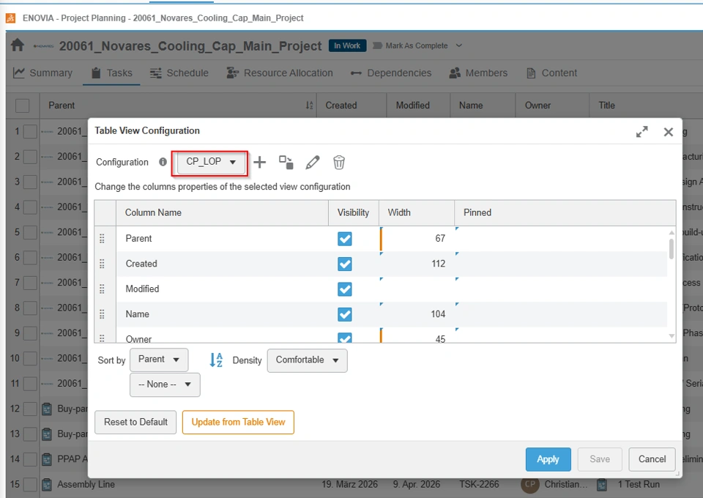The height and width of the screenshot is (498, 703).
Task: Open the -- None -- secondary sort dropdown
Action: pyautogui.click(x=165, y=384)
